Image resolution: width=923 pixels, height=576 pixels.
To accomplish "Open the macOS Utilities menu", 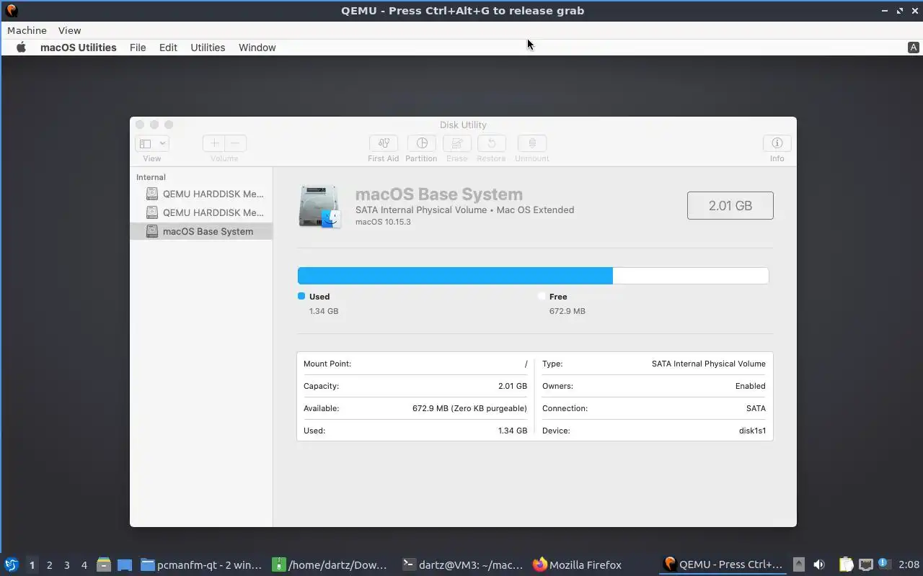I will tap(78, 48).
